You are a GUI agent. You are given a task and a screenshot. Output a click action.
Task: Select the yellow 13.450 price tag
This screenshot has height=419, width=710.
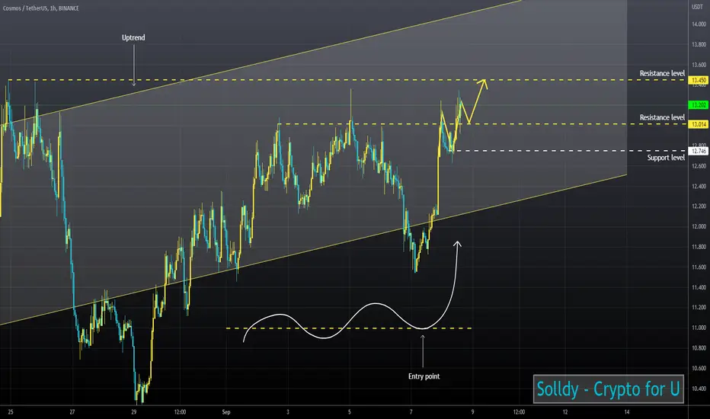pyautogui.click(x=699, y=80)
